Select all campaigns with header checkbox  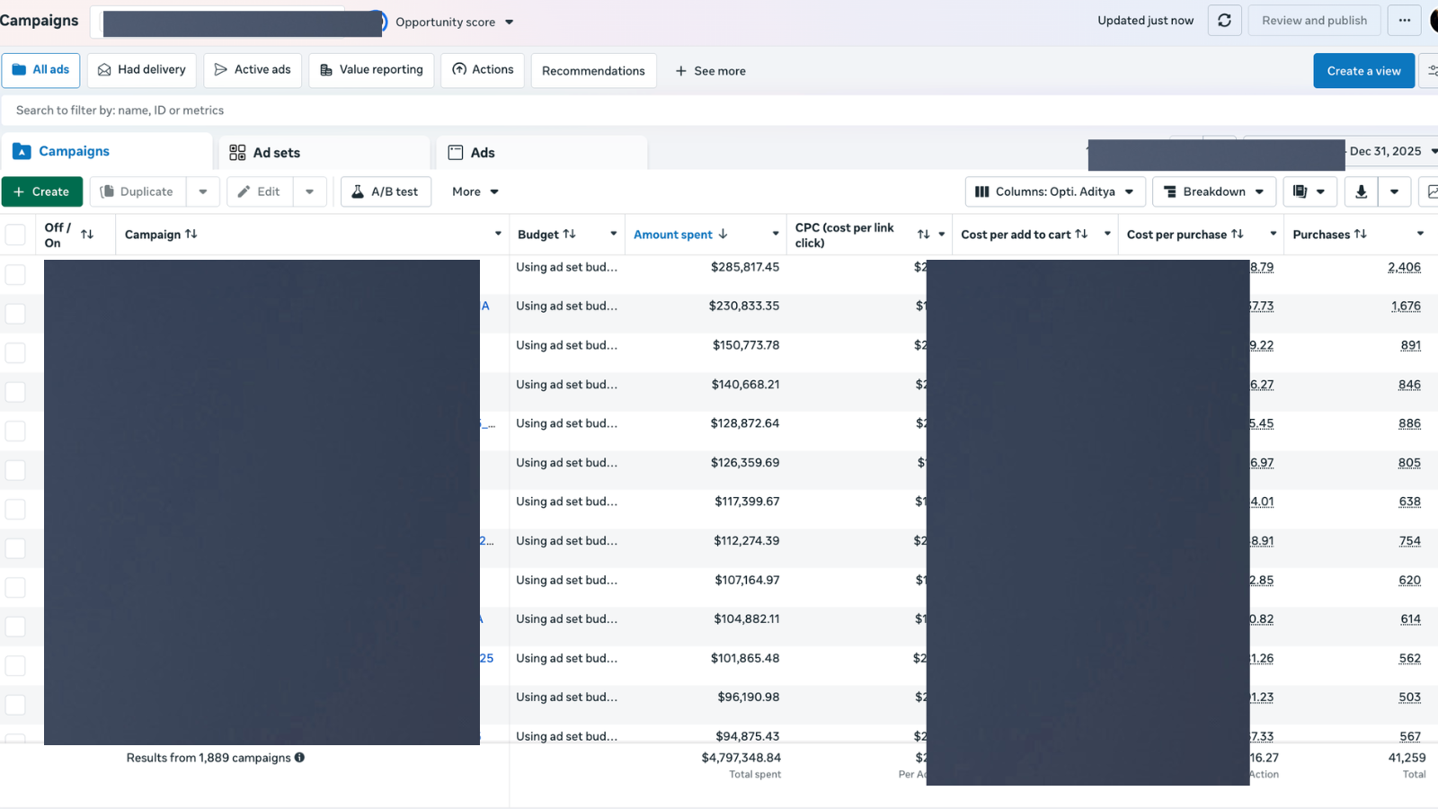(15, 235)
